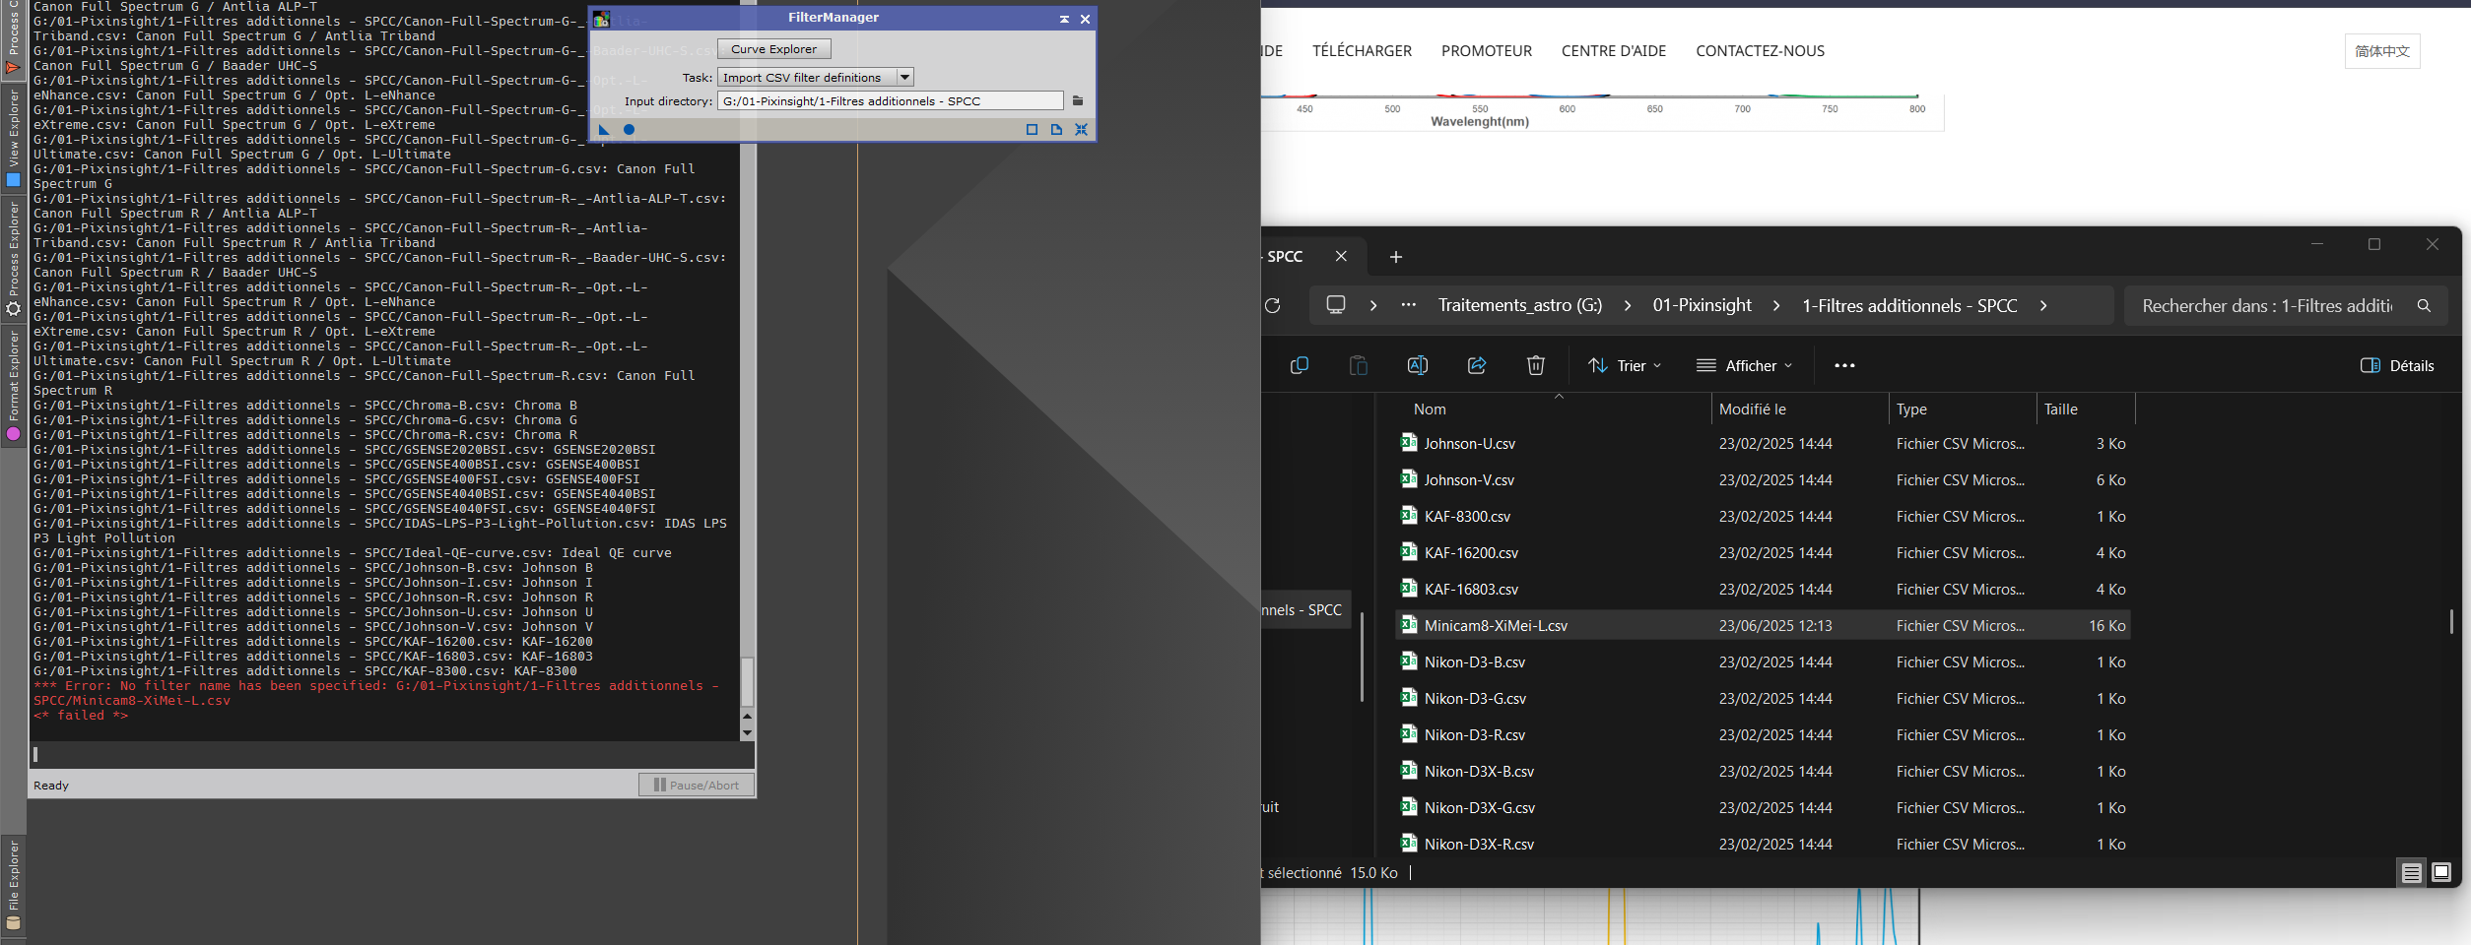Image resolution: width=2471 pixels, height=945 pixels.
Task: Navigate to 01-Pixinsight breadcrumb folder
Action: click(1702, 305)
